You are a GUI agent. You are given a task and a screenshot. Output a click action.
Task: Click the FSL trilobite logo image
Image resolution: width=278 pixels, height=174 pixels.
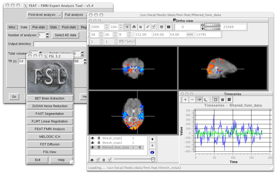[50, 77]
